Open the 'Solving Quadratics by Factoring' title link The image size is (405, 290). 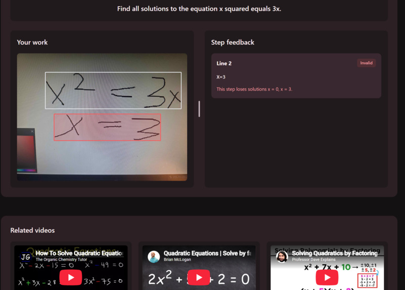pyautogui.click(x=335, y=253)
